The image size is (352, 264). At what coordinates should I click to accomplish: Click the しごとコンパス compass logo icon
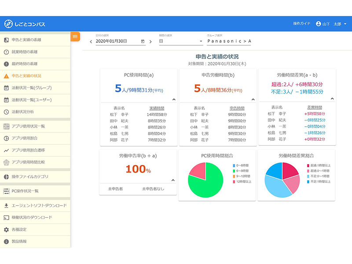8,24
